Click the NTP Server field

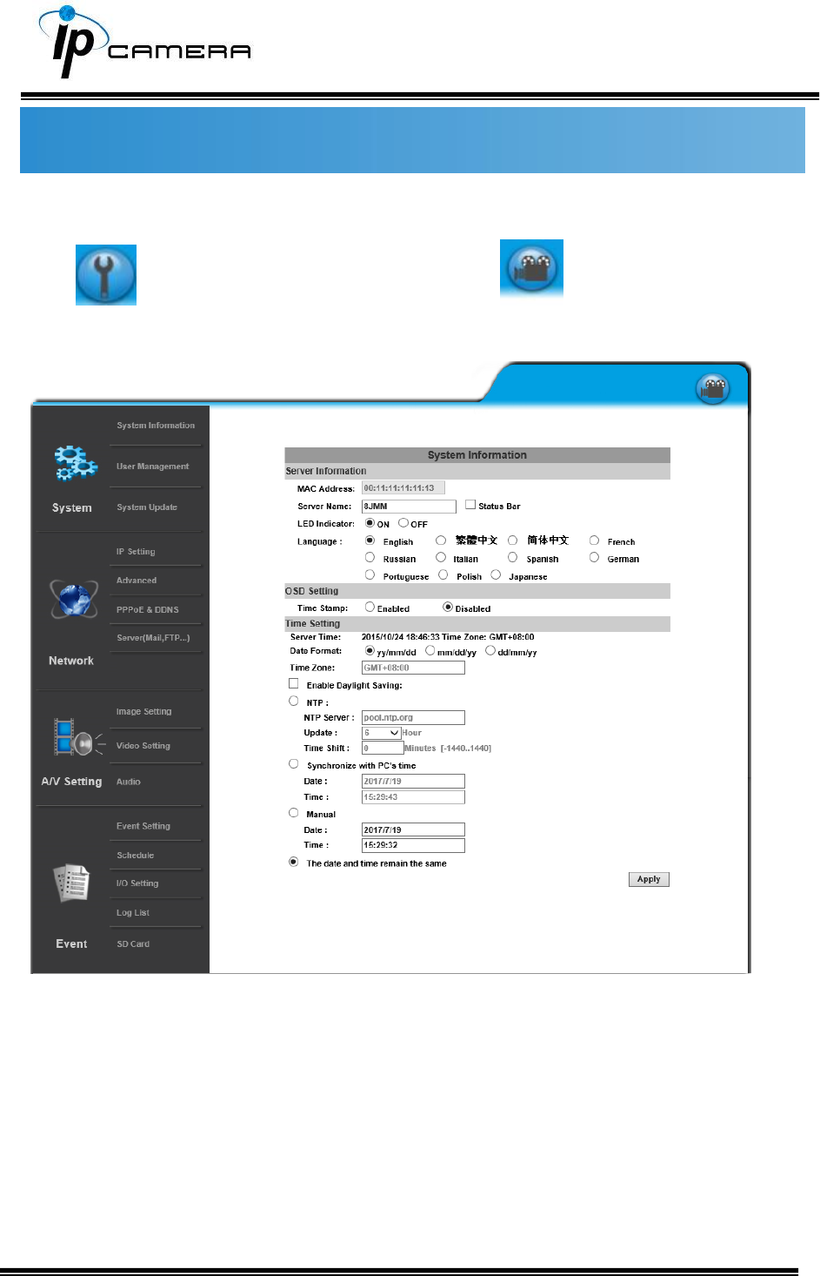(413, 718)
